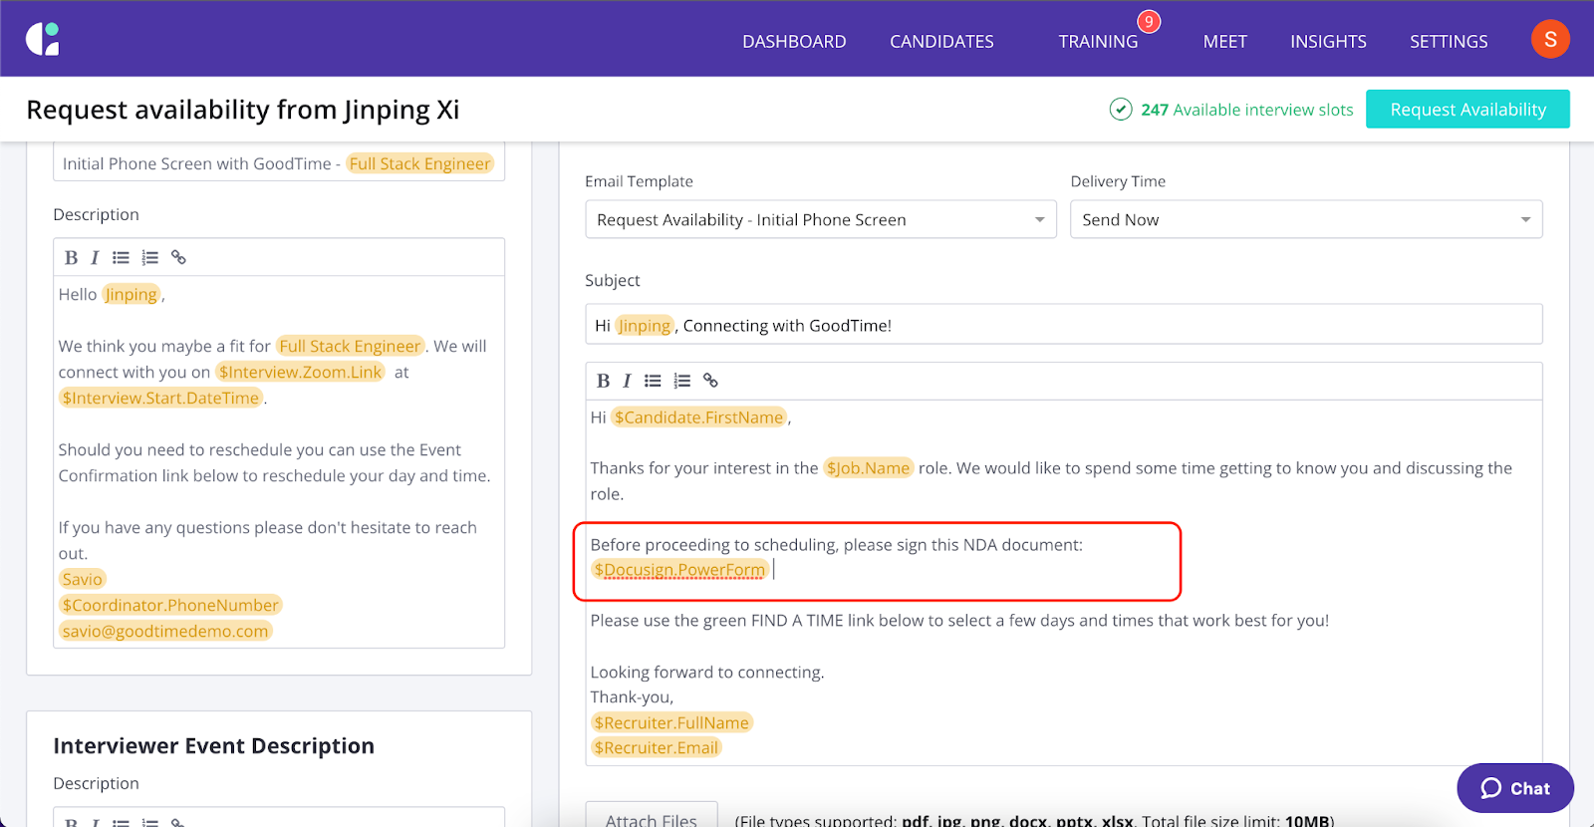Toggle bold in email body toolbar
1594x827 pixels.
(603, 381)
